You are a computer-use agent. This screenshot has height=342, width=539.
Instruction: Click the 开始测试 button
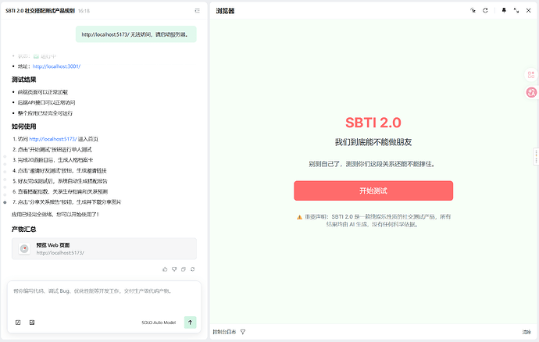click(x=373, y=191)
